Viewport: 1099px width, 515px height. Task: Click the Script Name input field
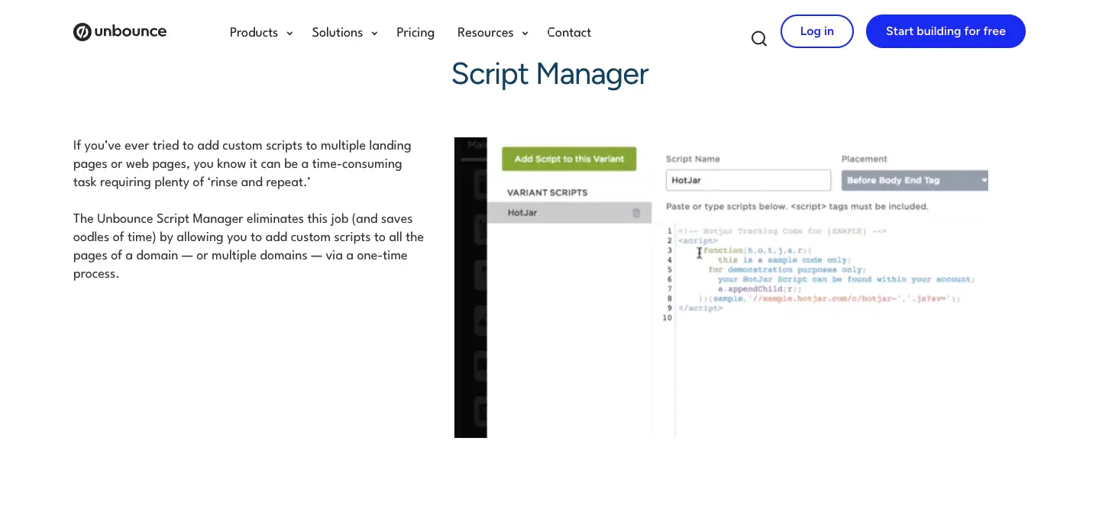pyautogui.click(x=748, y=180)
